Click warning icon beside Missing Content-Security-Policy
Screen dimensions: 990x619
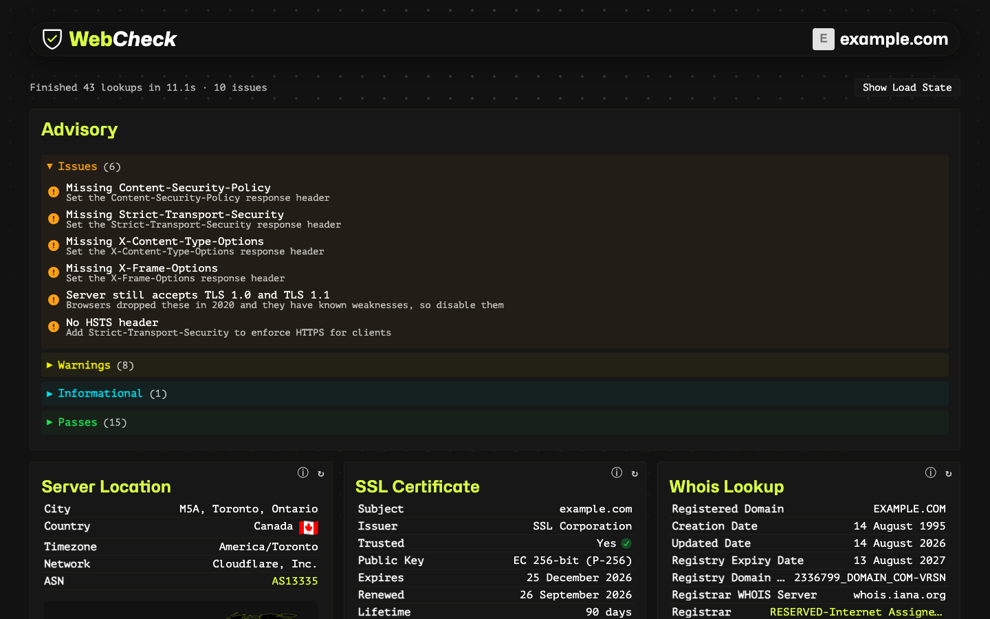[x=54, y=192]
